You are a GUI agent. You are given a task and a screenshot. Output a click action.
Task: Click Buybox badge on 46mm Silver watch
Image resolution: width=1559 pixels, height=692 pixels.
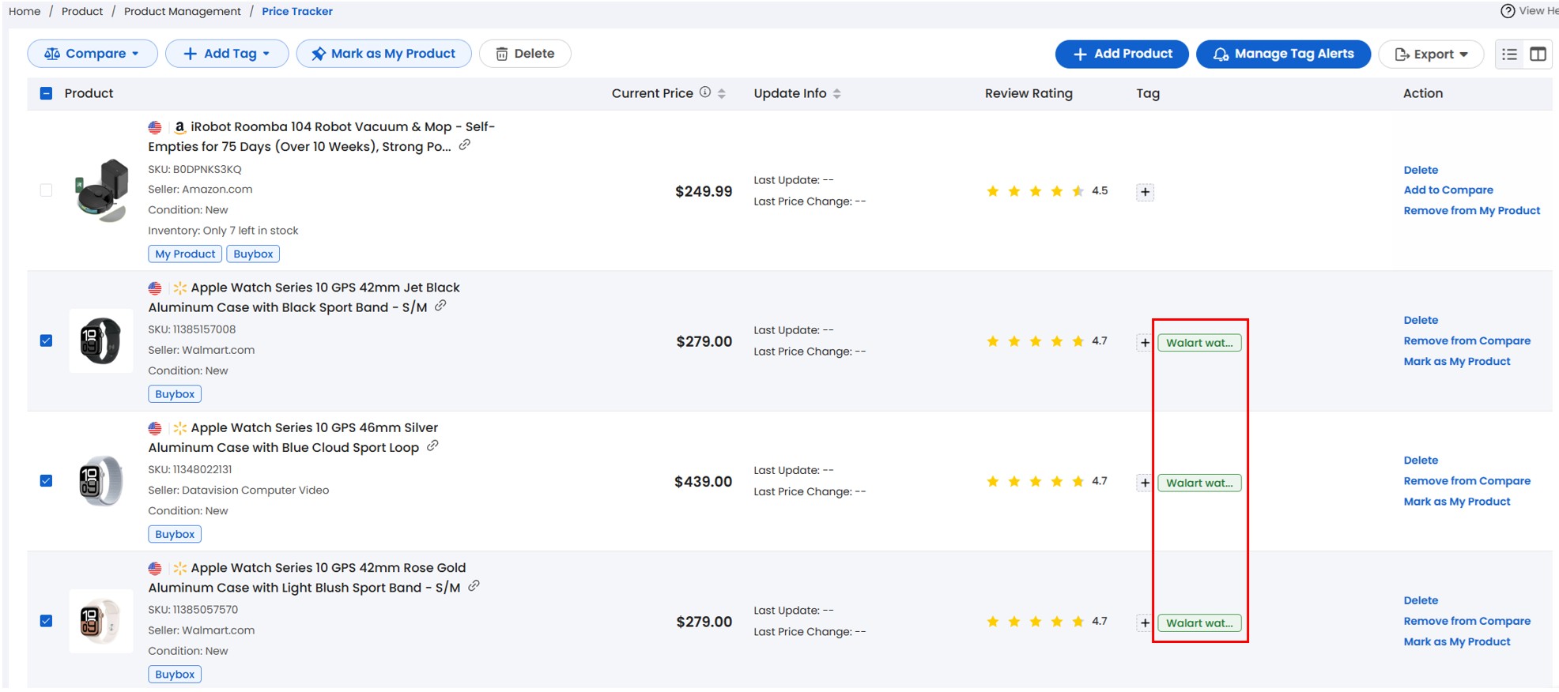175,535
